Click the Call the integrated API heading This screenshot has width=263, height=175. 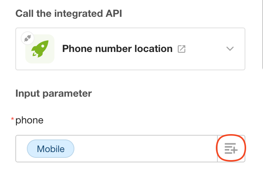(69, 13)
